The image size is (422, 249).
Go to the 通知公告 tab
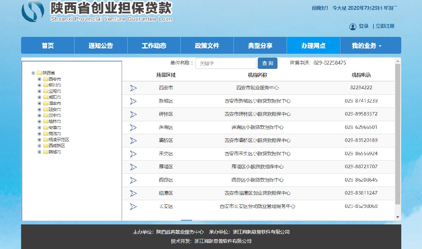101,46
